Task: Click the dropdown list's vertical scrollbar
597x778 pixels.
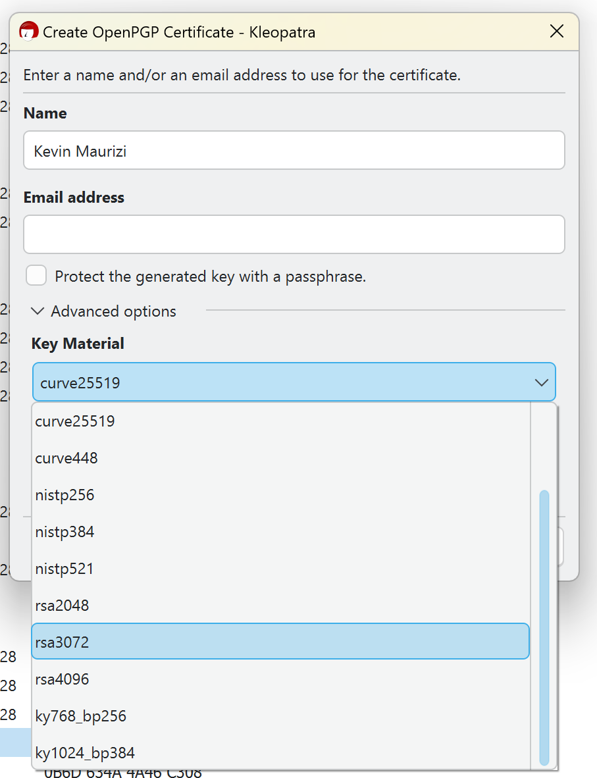Action: coord(544,625)
